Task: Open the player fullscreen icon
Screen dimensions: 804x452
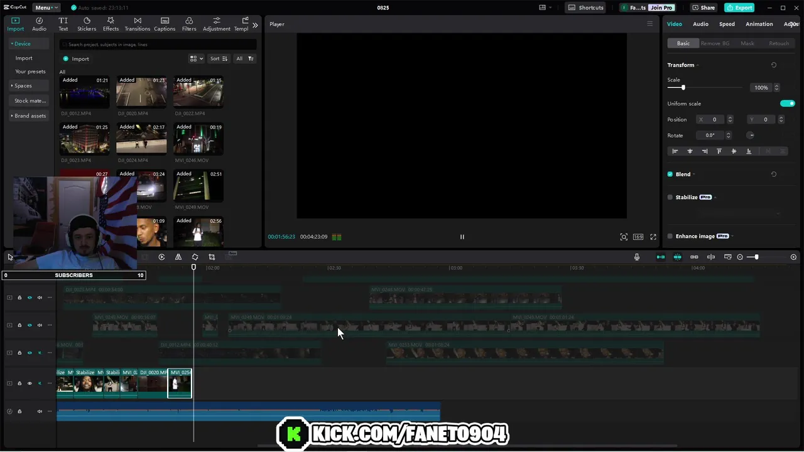Action: point(653,237)
